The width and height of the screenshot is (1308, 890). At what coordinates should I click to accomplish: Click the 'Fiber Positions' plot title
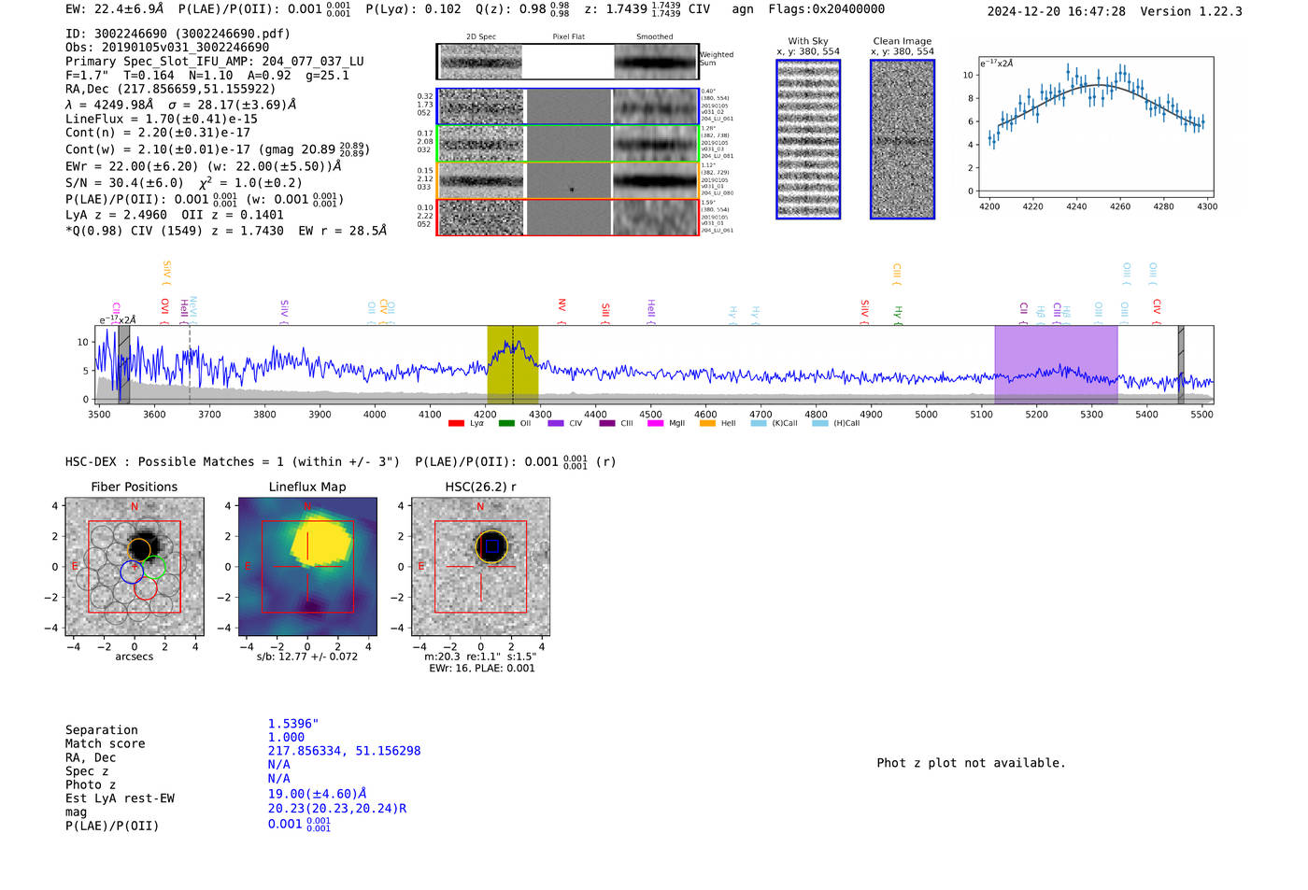click(x=135, y=487)
